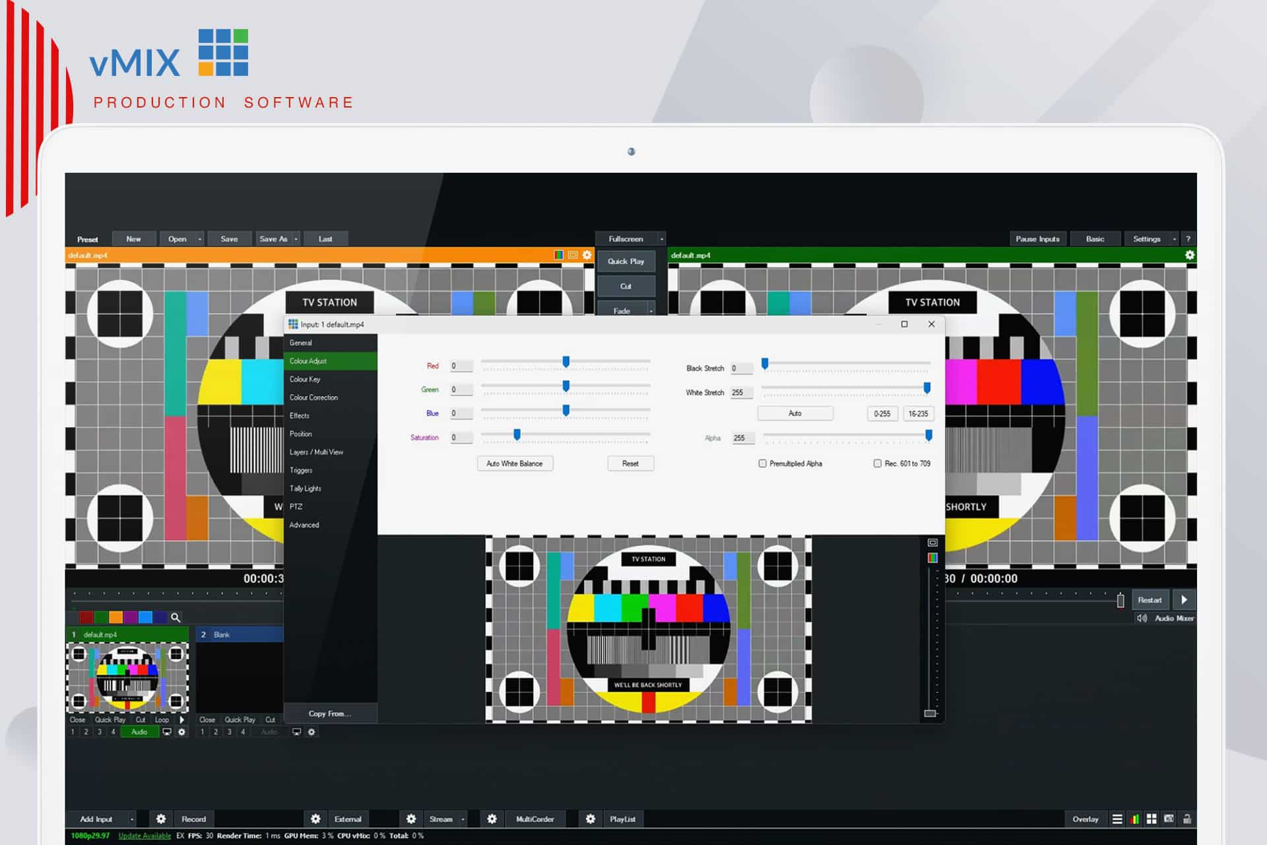
Task: Click the 16-235 range button
Action: click(918, 414)
